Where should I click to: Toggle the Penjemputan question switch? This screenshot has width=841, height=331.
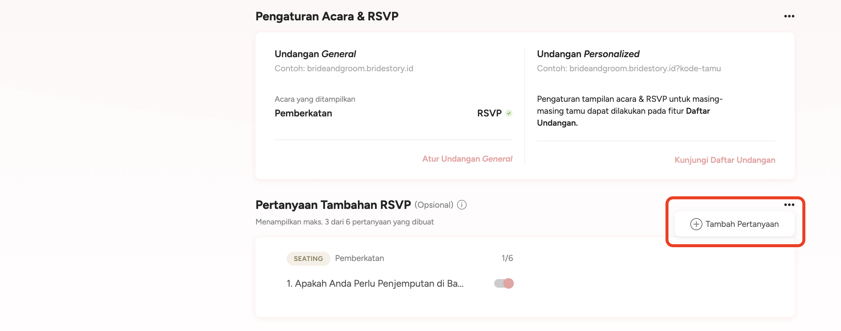coord(504,283)
